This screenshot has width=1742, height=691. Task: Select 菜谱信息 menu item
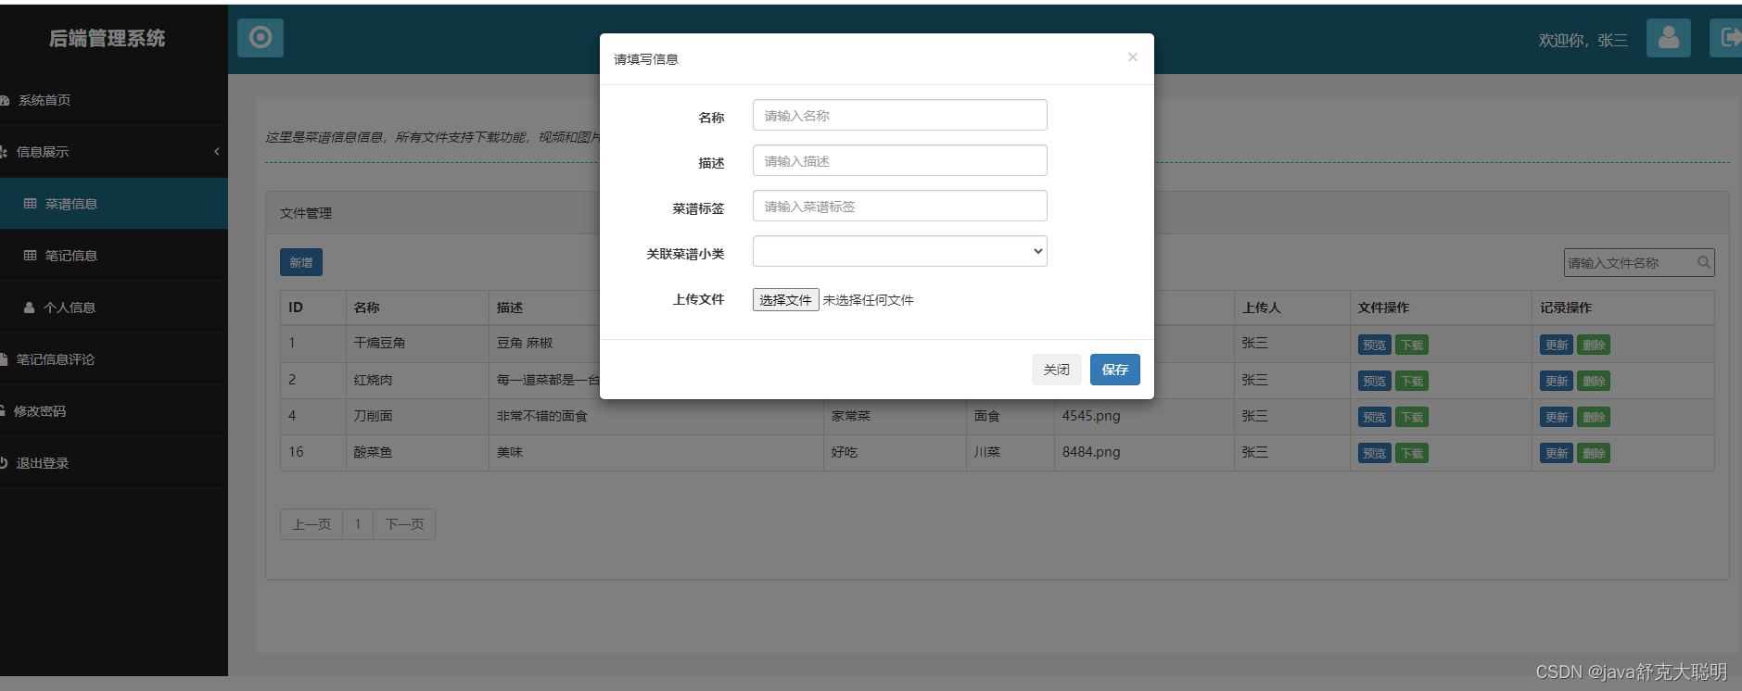click(114, 204)
